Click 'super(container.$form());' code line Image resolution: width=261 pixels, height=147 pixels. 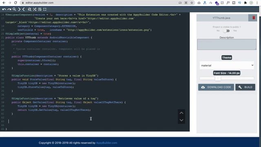coord(37,60)
